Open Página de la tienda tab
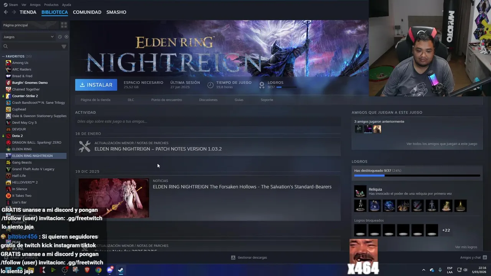491x276 pixels. 96,100
